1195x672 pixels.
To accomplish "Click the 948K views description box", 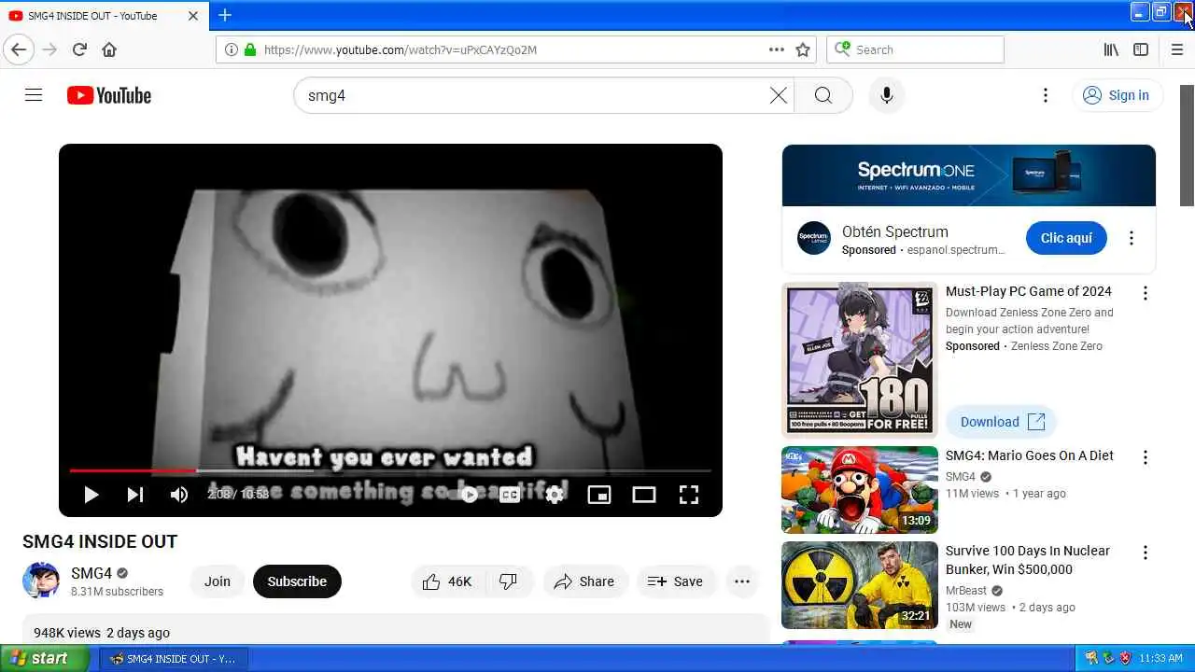I will click(394, 631).
